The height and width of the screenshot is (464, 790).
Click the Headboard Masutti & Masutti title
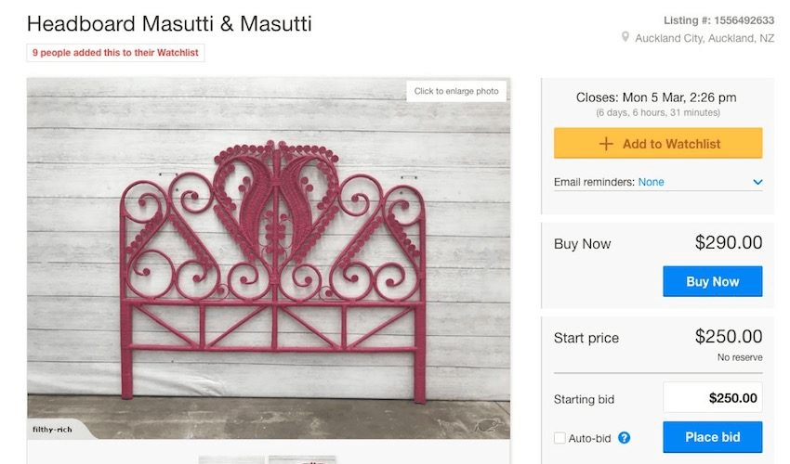tap(169, 23)
